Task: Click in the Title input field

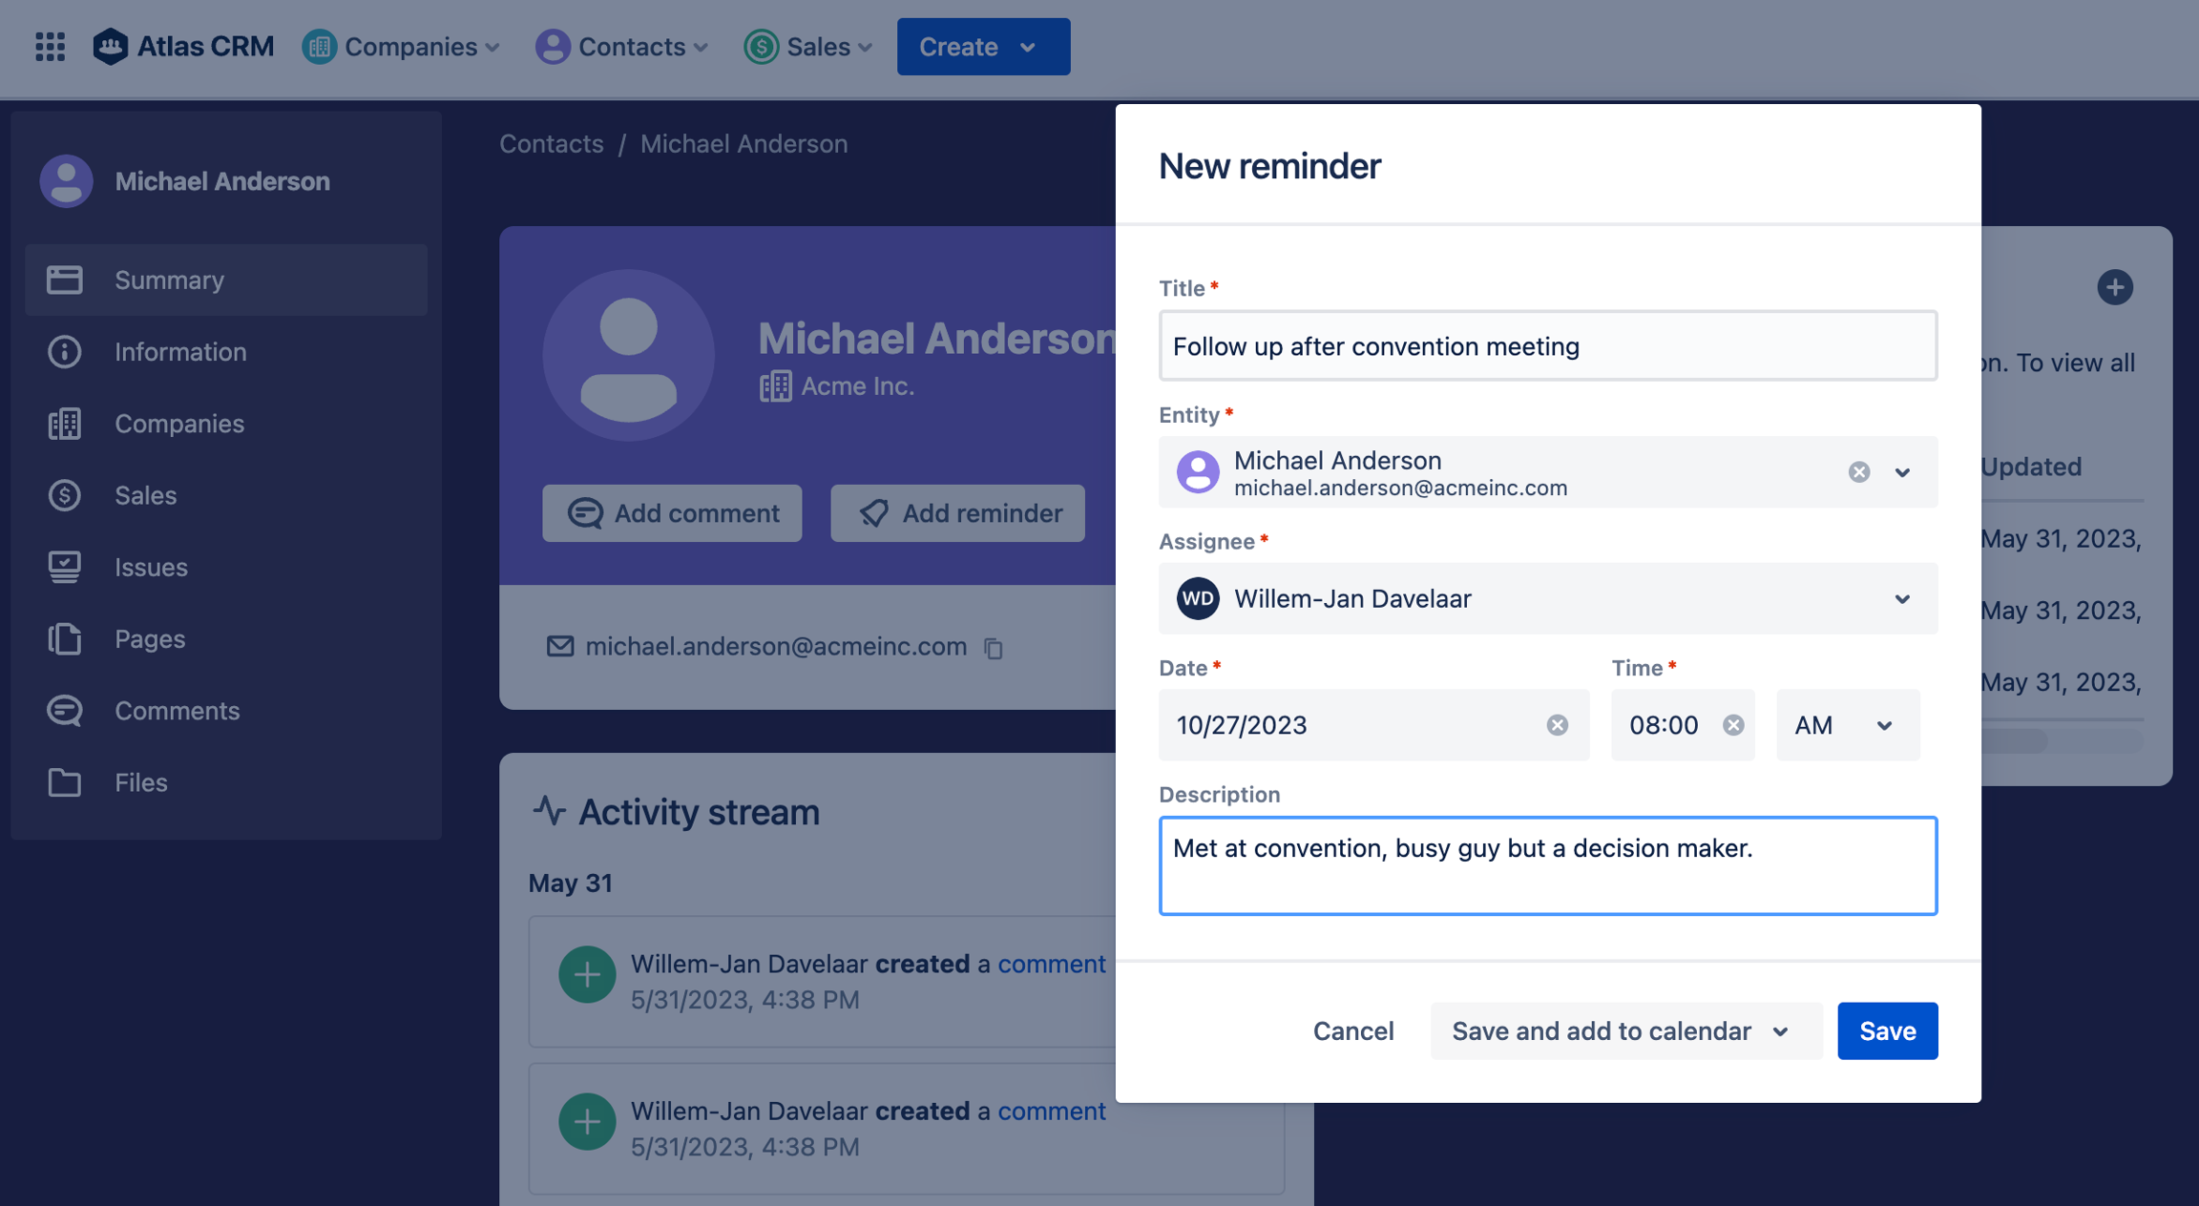Action: click(1547, 346)
